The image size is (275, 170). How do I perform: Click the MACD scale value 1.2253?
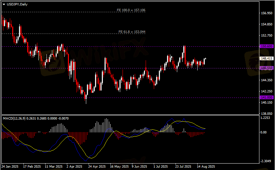point(265,118)
